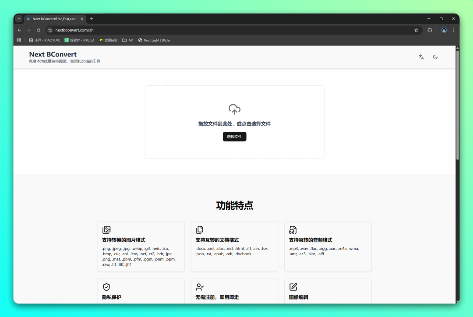Expand the tab search dropdown arrow
This screenshot has height=317, width=473.
pos(19,19)
